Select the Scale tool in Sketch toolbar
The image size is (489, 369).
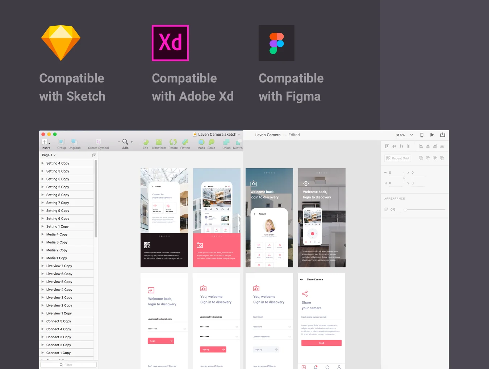[212, 142]
